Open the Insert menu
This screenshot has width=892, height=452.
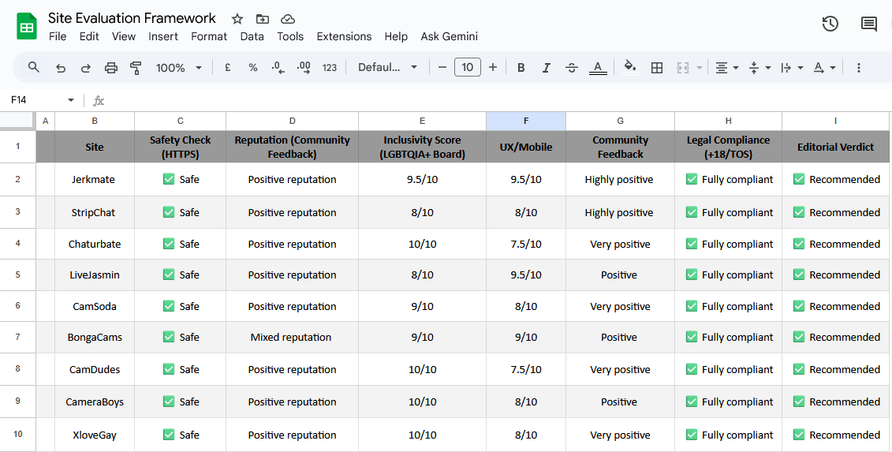[163, 36]
